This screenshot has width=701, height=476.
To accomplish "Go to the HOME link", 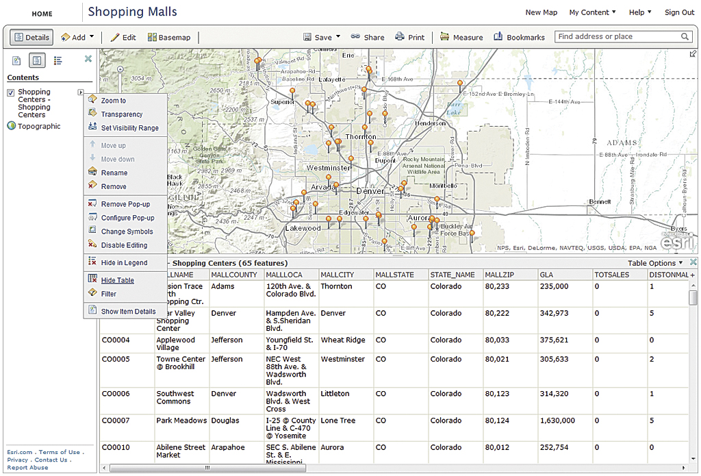I will pos(42,14).
